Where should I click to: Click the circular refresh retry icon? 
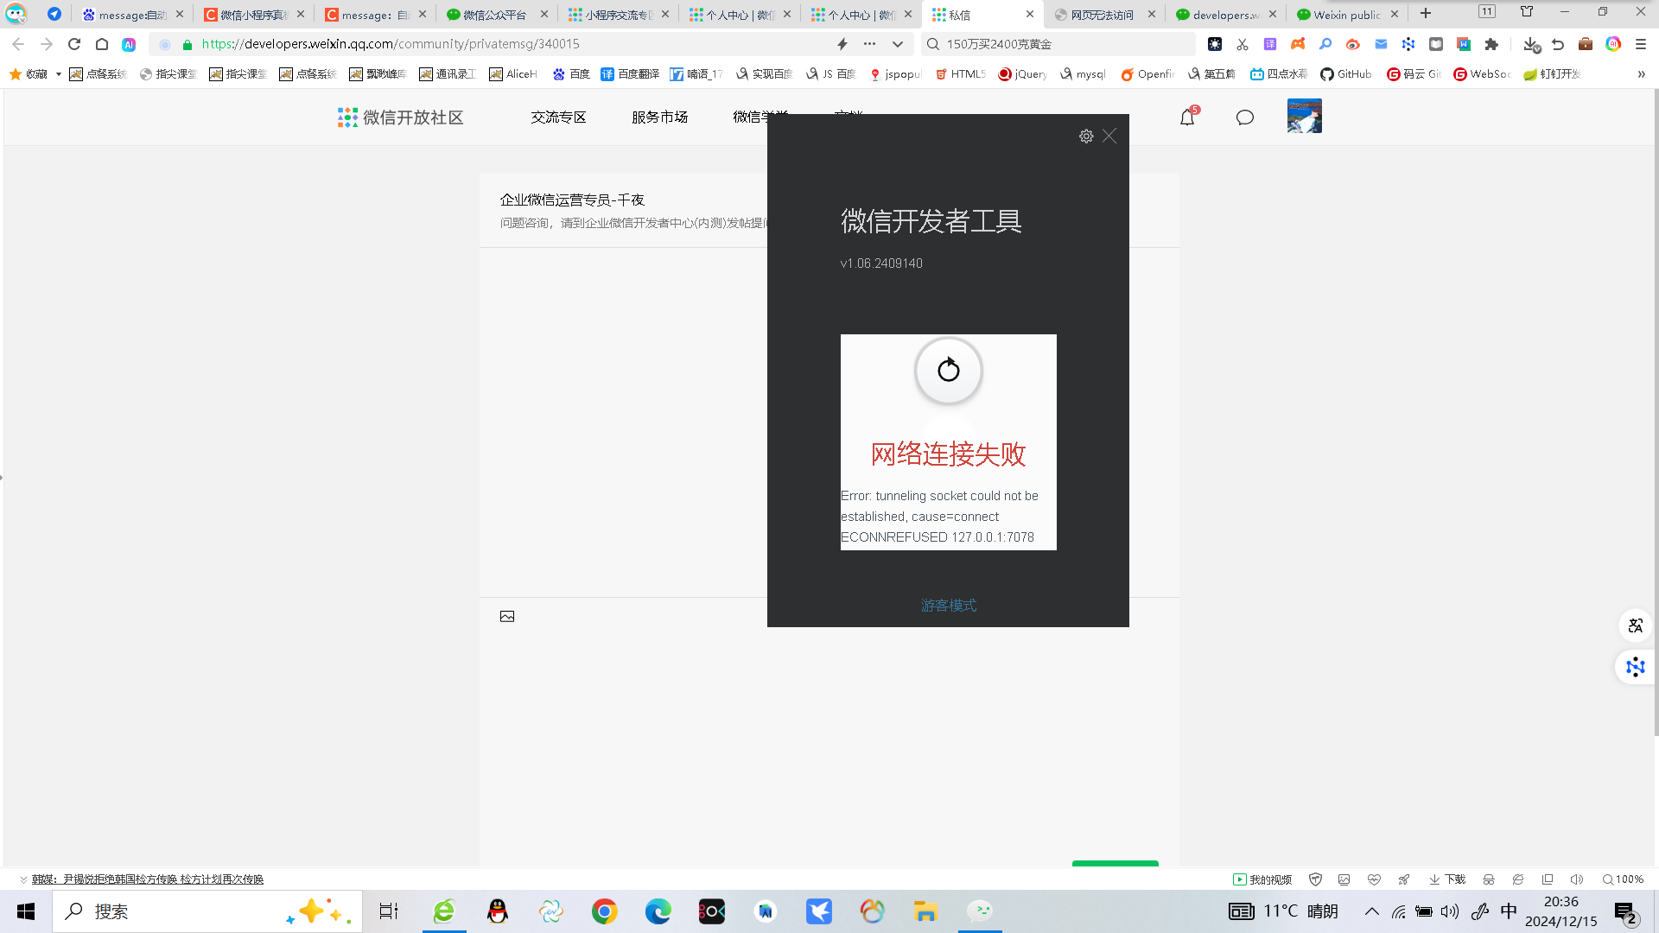[948, 371]
